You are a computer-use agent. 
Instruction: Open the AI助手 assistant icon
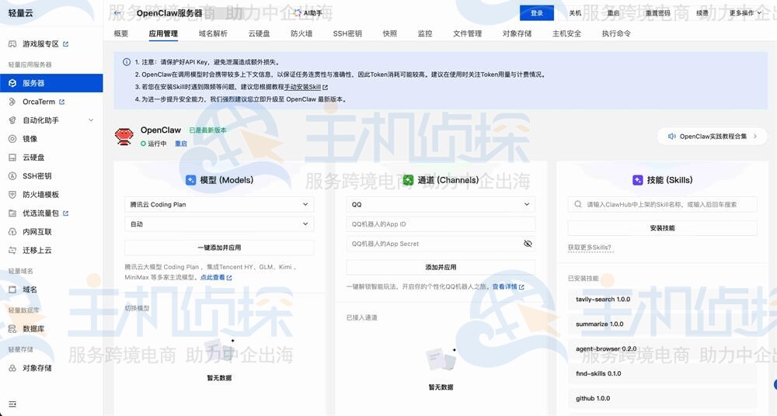298,13
